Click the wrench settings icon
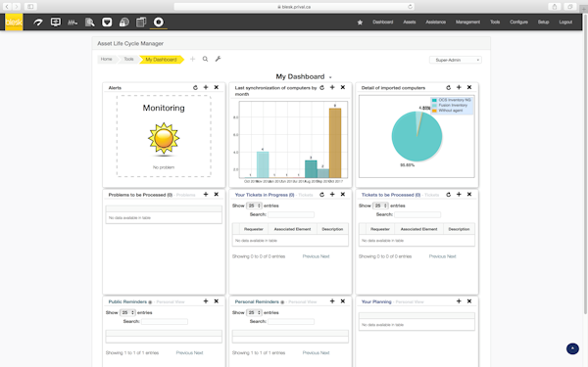This screenshot has width=588, height=367. (218, 59)
